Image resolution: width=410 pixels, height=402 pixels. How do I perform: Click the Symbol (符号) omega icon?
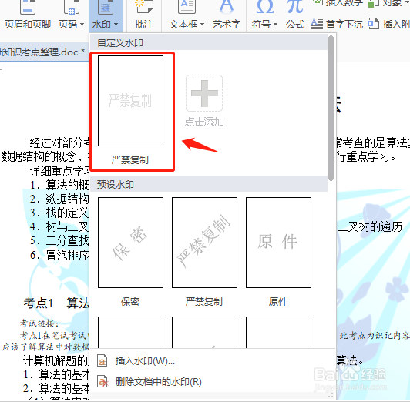tap(265, 7)
